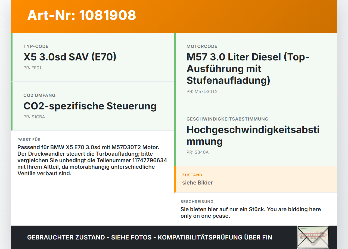Screen dimensions: 348x249
Task: Click the "M57 3.0 Liter Diesel" engine description
Action: pos(248,69)
